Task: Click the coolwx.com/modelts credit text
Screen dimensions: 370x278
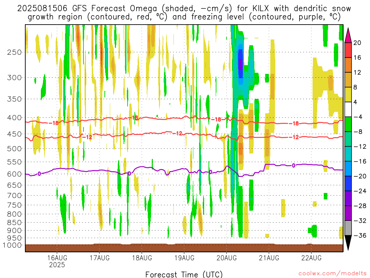Action: pos(332,274)
